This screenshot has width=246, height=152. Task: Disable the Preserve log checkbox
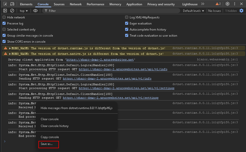(4, 23)
